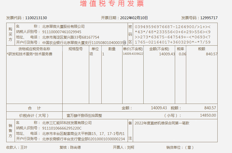Click the issuer name 刘柯
The image size is (232, 153).
pyautogui.click(x=130, y=147)
